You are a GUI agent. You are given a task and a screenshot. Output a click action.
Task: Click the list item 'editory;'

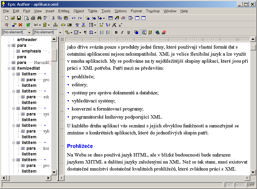[x=80, y=85]
